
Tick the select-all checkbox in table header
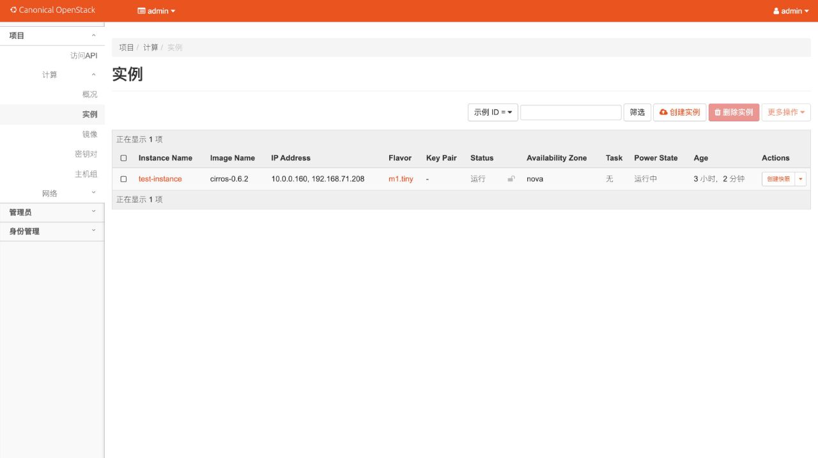(124, 158)
